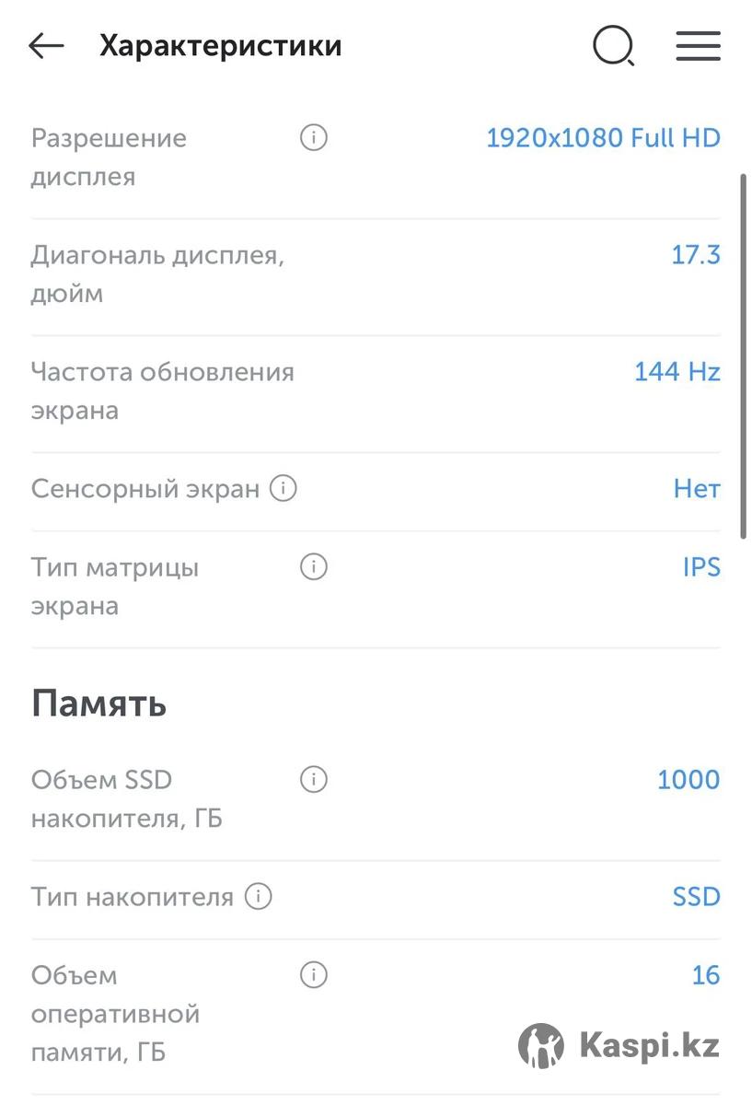Screen dimensions: 752x1105
Task: Tap info icon for Объем SSD накопителя
Action: 314,780
